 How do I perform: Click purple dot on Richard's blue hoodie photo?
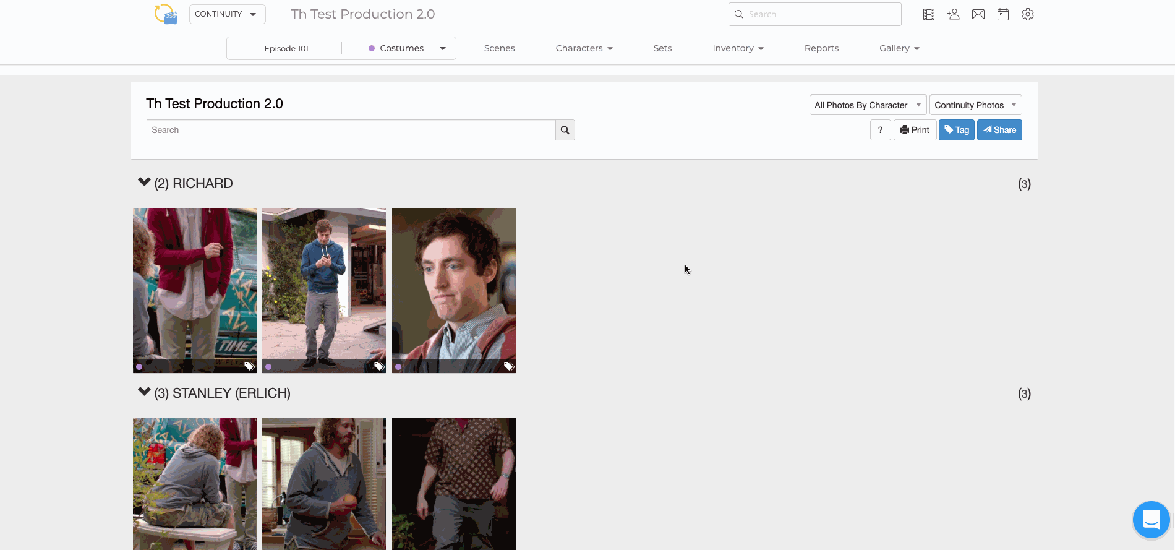click(x=268, y=367)
